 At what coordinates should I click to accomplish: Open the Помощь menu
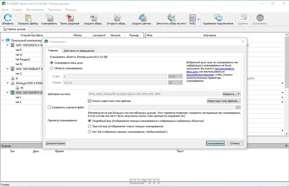click(x=71, y=10)
